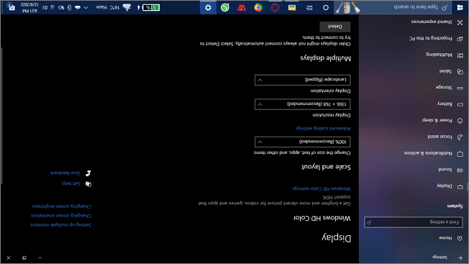Select the Multitasking sidebar icon
This screenshot has width=469, height=264.
460,55
